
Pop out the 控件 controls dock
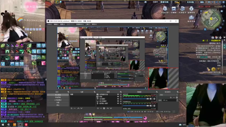68,92
